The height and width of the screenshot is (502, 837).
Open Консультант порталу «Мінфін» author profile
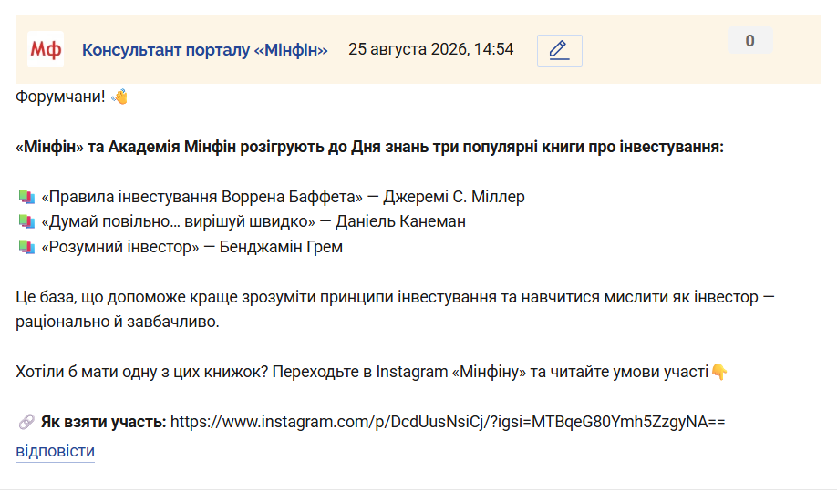click(204, 49)
